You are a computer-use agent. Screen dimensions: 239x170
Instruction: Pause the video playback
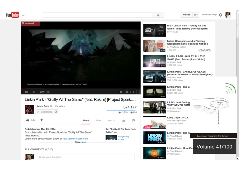click(x=26, y=92)
